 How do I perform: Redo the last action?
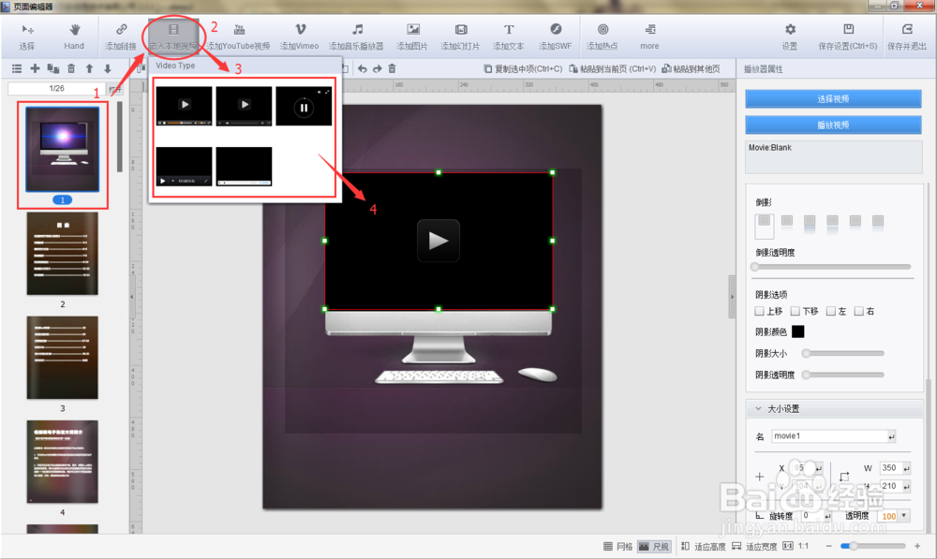377,68
